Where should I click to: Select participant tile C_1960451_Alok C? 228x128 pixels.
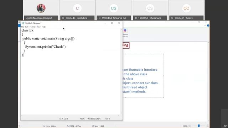pyautogui.click(x=186, y=10)
